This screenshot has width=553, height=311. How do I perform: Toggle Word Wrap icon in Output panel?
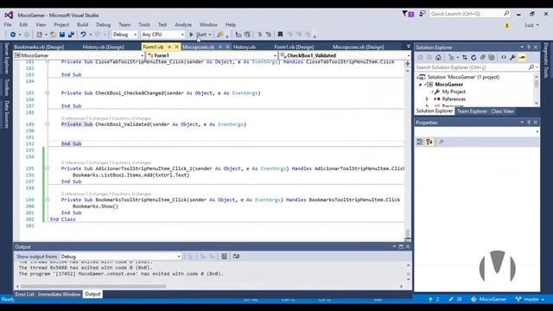(236, 257)
